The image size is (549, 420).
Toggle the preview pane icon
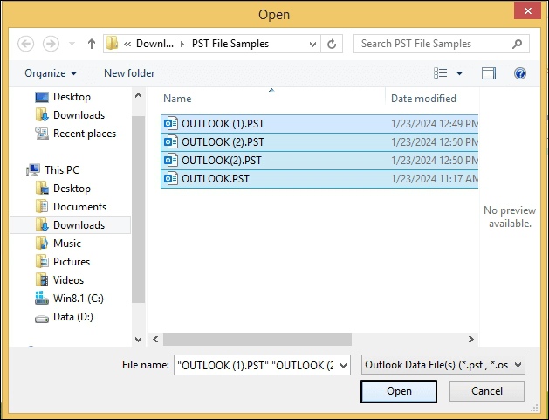[x=489, y=73]
